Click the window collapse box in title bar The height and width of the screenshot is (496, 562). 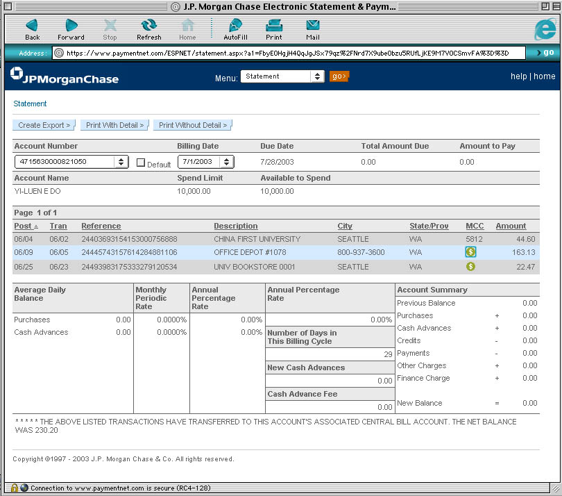tap(555, 6)
